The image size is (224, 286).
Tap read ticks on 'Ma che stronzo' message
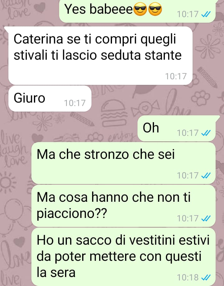[x=206, y=175]
